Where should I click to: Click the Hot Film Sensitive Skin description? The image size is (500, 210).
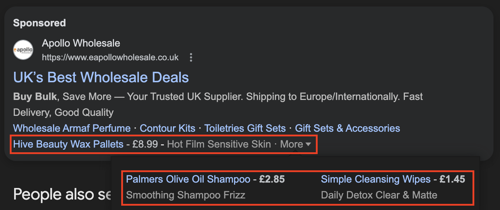(219, 144)
